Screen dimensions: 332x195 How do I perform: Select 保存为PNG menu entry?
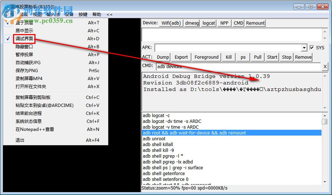click(x=56, y=71)
